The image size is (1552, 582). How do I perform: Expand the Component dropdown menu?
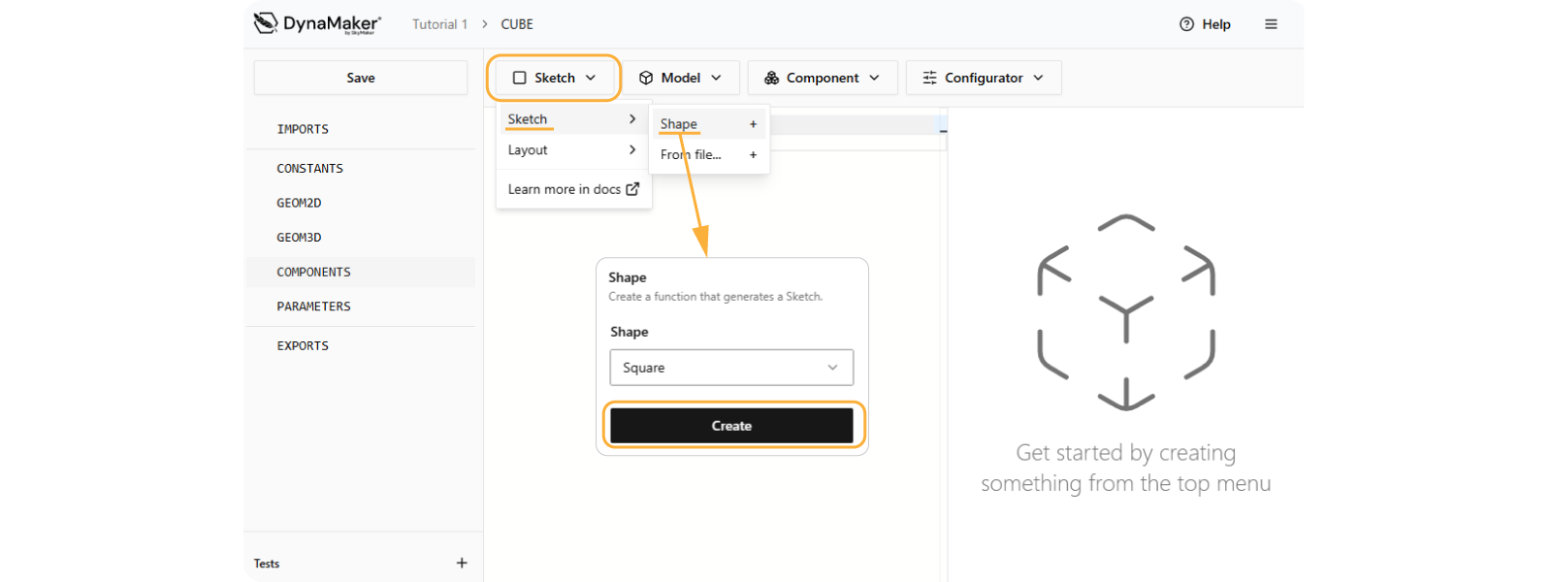[x=822, y=78]
